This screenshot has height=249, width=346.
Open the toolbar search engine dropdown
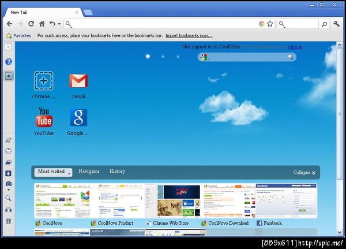(x=282, y=24)
